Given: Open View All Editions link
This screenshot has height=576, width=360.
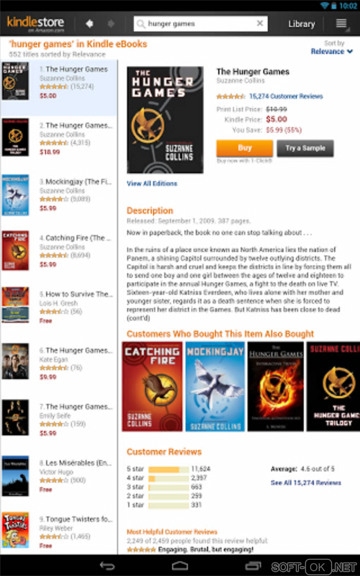Looking at the screenshot, I should click(152, 184).
